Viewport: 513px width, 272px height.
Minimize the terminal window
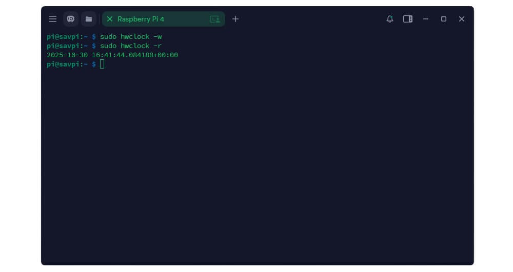point(426,19)
